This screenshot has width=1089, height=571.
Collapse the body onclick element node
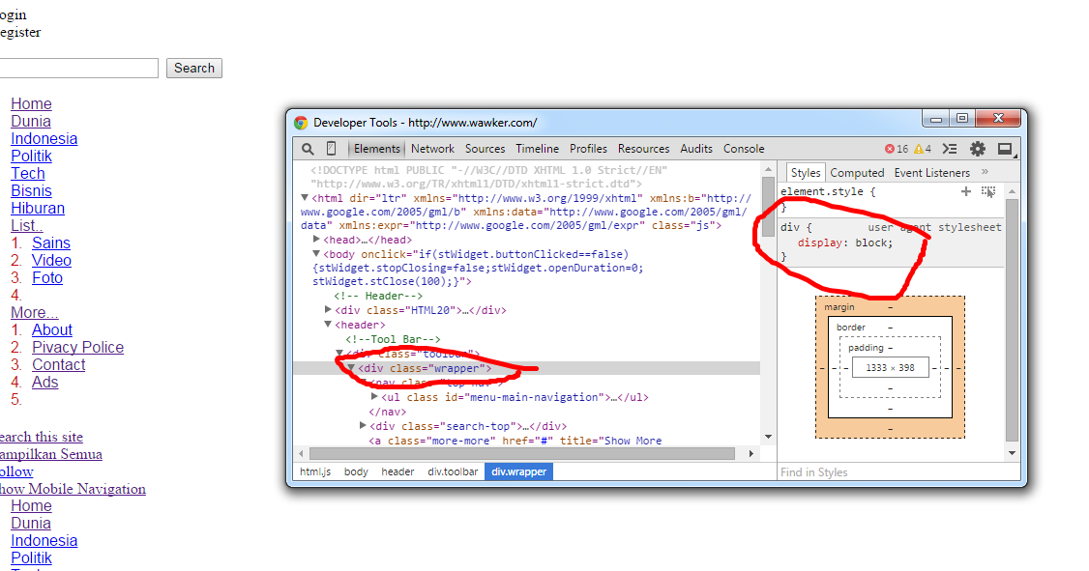(316, 254)
